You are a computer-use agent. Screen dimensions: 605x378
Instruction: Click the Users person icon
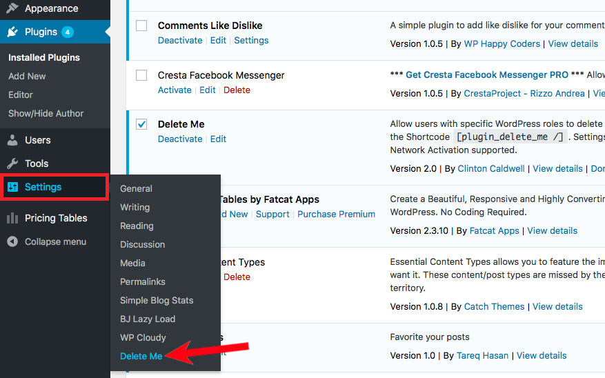point(12,140)
